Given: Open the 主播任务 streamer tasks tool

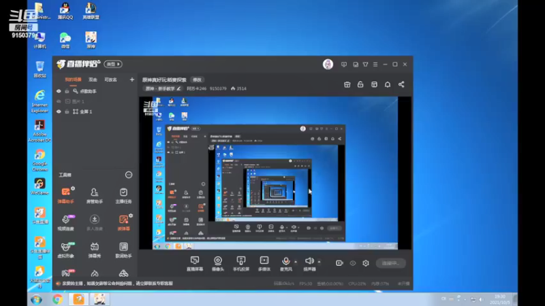Looking at the screenshot, I should click(123, 195).
